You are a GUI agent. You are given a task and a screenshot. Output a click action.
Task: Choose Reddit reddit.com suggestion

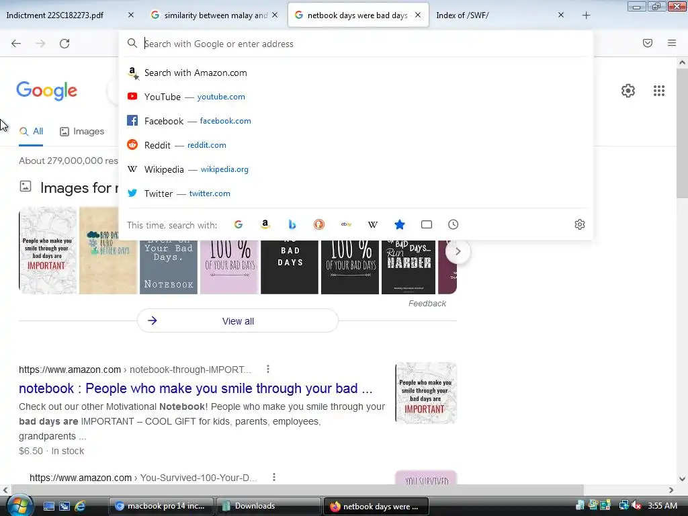pyautogui.click(x=356, y=145)
